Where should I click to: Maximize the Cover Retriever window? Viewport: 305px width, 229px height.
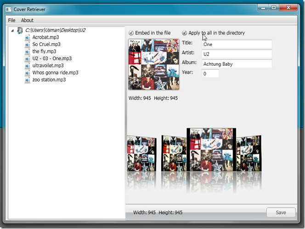click(x=274, y=8)
